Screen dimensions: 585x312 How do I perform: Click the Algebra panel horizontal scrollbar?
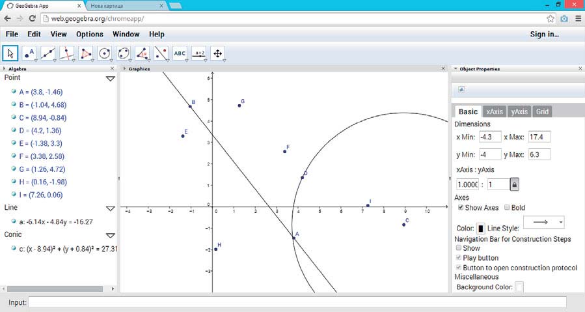(55, 289)
